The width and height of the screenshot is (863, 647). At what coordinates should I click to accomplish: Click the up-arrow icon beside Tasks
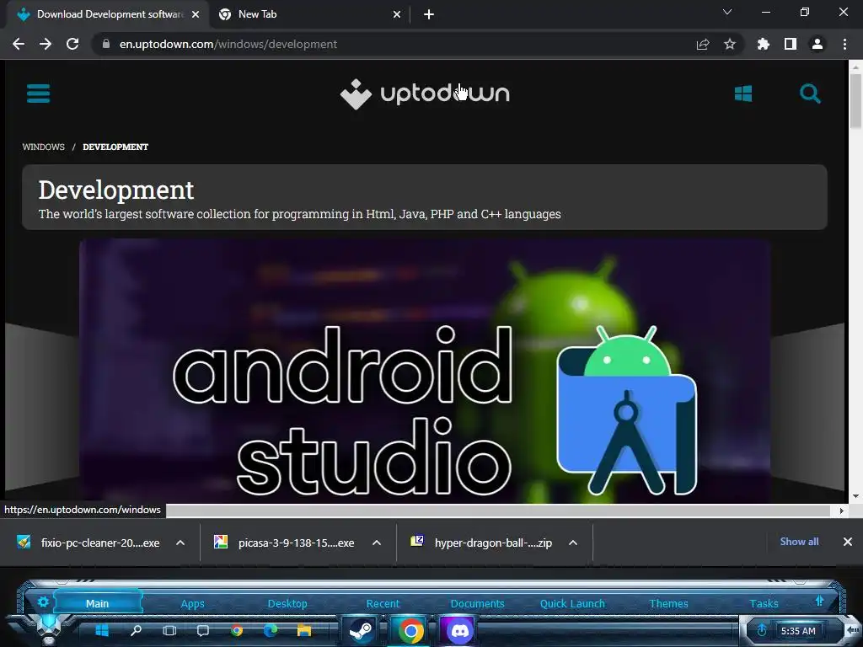[x=819, y=601]
